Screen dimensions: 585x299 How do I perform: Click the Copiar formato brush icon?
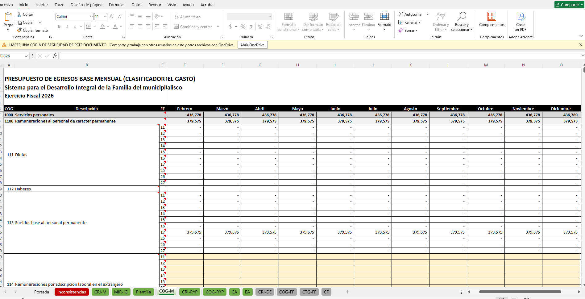click(x=19, y=30)
